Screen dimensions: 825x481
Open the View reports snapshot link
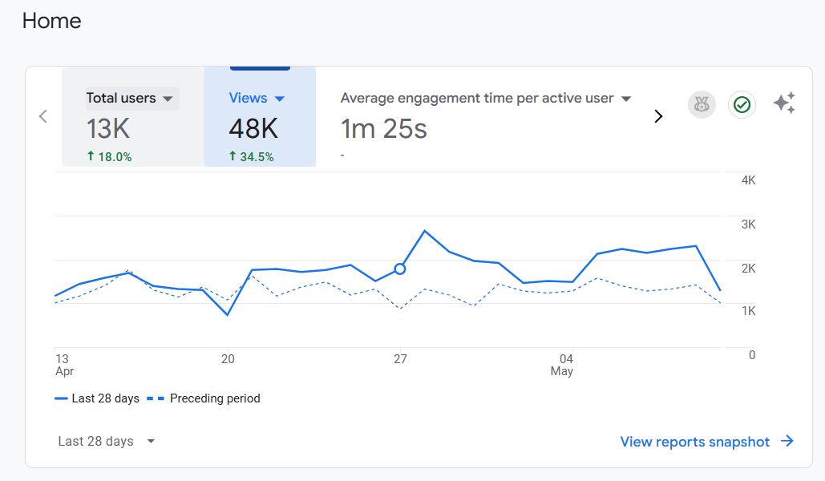(x=694, y=442)
